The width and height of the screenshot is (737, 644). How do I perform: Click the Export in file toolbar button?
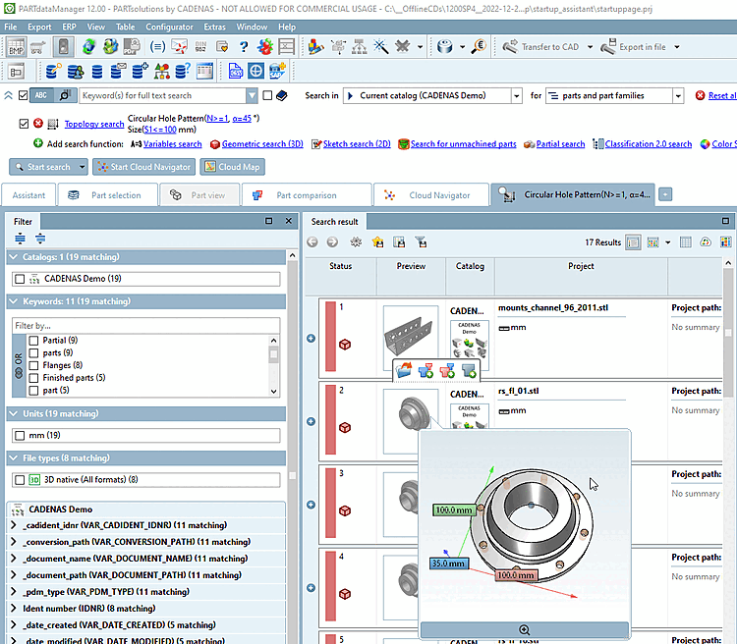click(634, 46)
